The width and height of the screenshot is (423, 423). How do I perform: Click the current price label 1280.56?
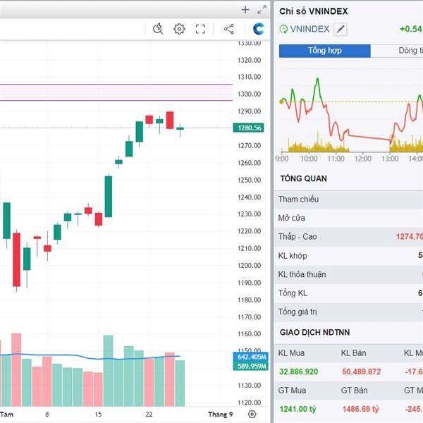[248, 128]
